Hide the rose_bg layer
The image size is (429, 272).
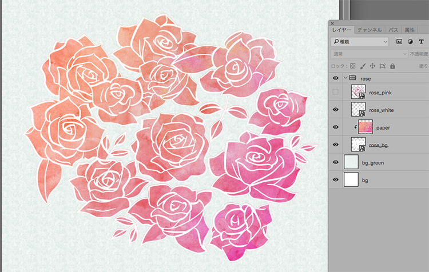pos(335,145)
